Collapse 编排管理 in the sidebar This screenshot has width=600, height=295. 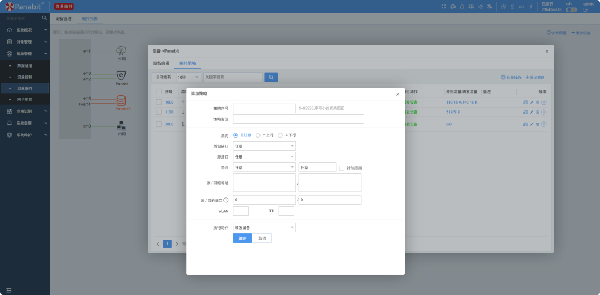click(25, 54)
